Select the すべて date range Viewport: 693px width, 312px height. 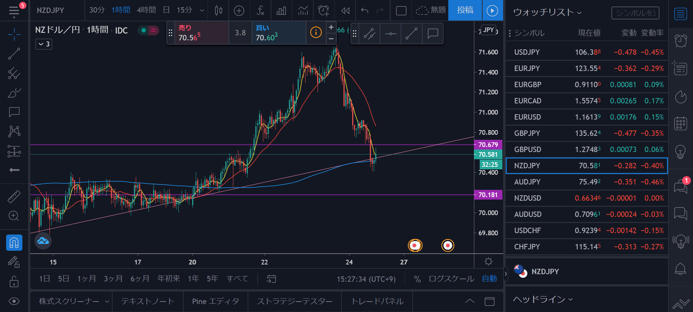point(237,278)
